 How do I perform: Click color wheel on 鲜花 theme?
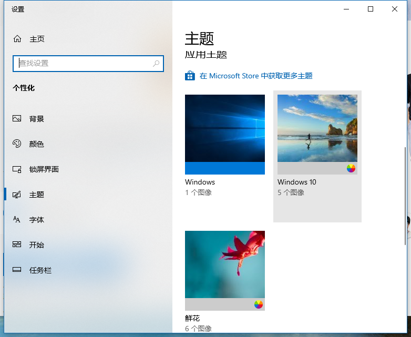click(x=259, y=304)
